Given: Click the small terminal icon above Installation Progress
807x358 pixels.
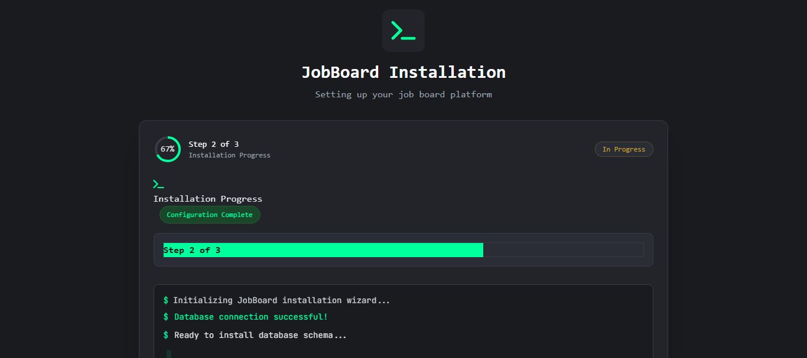Looking at the screenshot, I should (158, 184).
